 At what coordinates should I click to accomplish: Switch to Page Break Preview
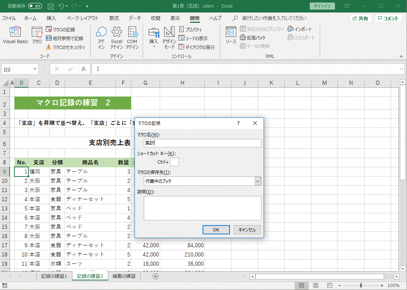[x=330, y=285]
